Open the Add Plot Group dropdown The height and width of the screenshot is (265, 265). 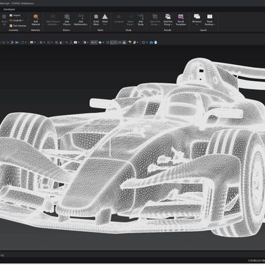[168, 20]
